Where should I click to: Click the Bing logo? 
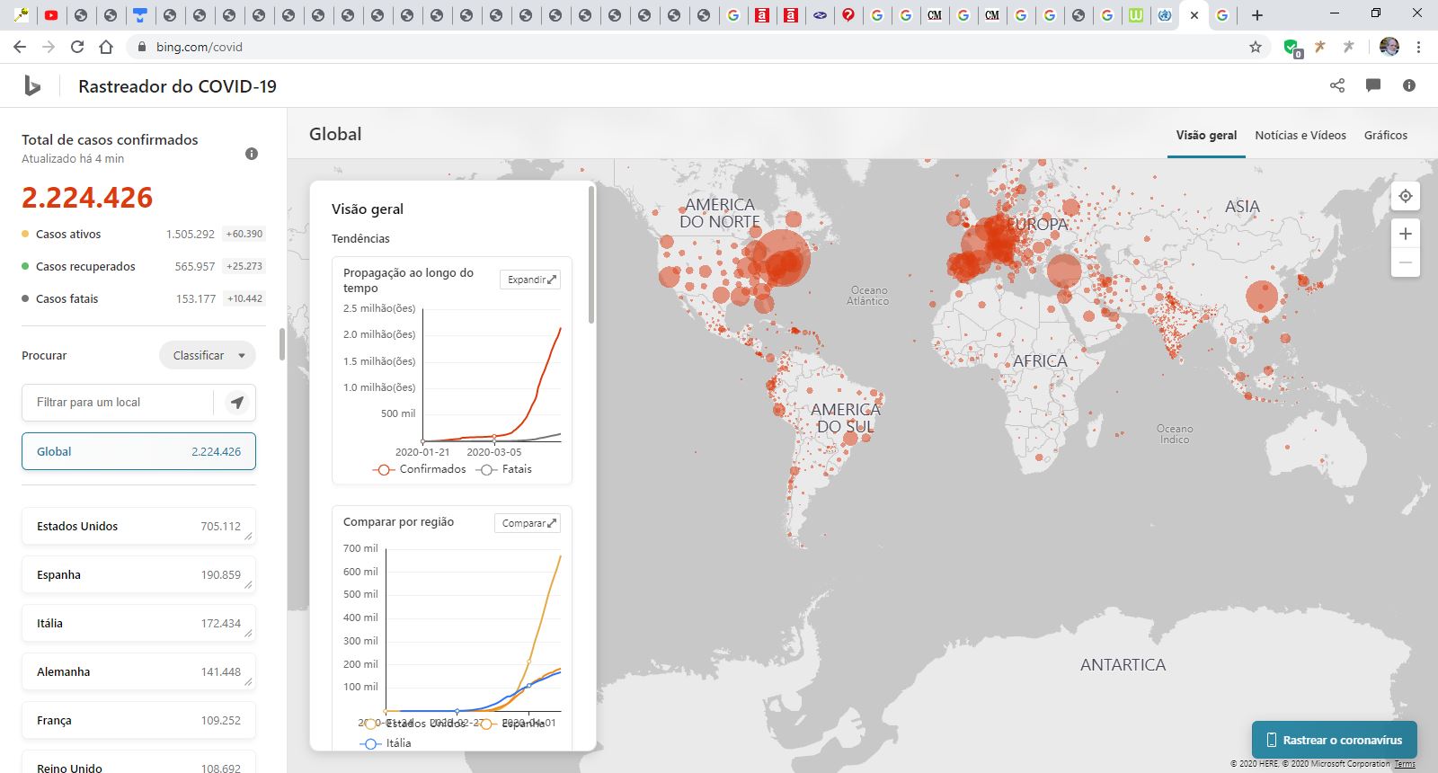tap(32, 86)
